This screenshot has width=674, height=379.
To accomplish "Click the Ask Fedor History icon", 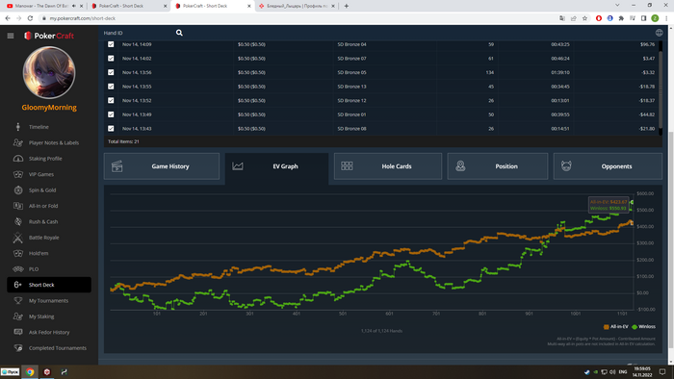I will pyautogui.click(x=18, y=332).
